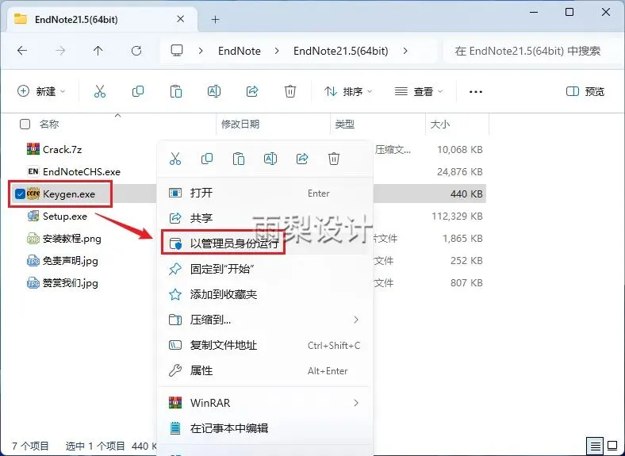
Task: Open the 新建 dropdown
Action: pos(41,92)
